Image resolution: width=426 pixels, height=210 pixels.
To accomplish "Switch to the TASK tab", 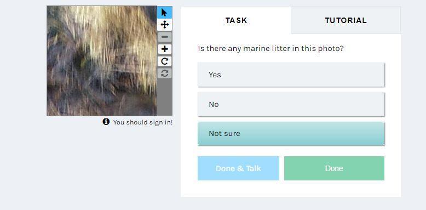I will tap(236, 20).
